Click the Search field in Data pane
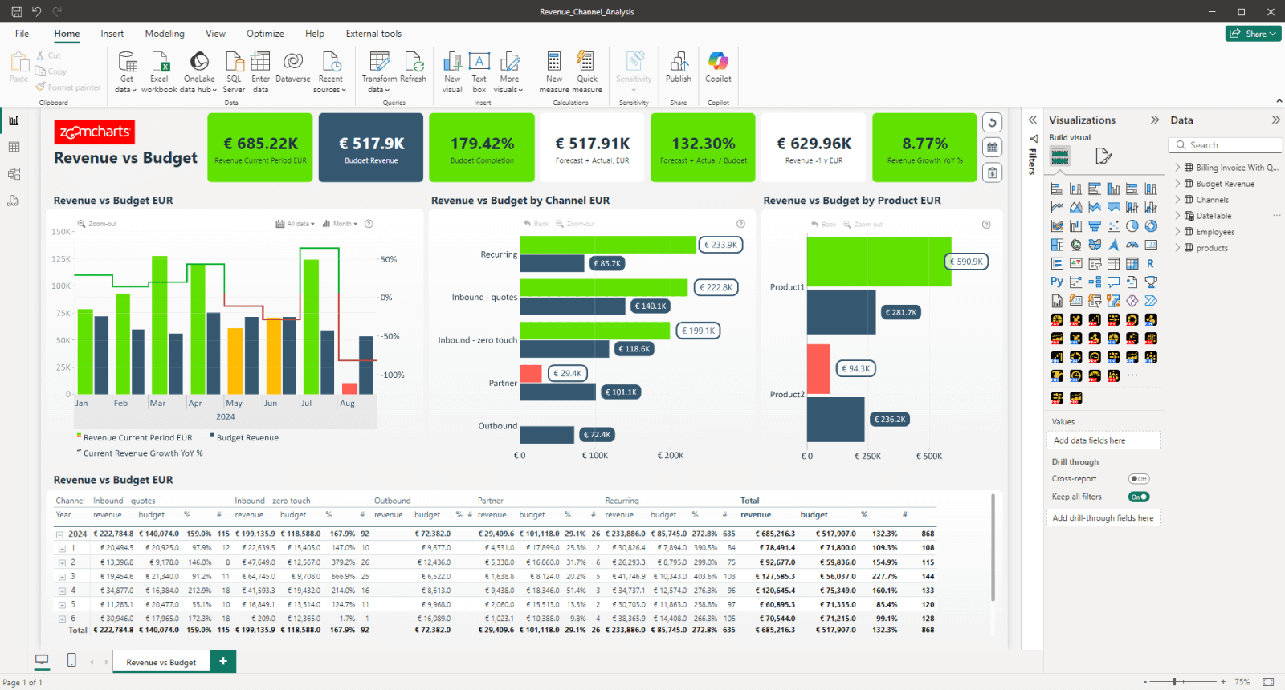Image resolution: width=1285 pixels, height=690 pixels. click(1226, 145)
